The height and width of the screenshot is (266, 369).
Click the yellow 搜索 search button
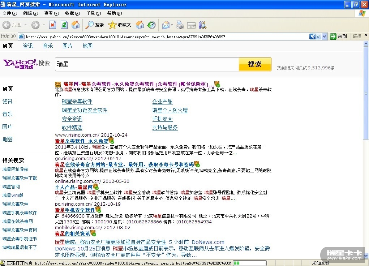[255, 64]
